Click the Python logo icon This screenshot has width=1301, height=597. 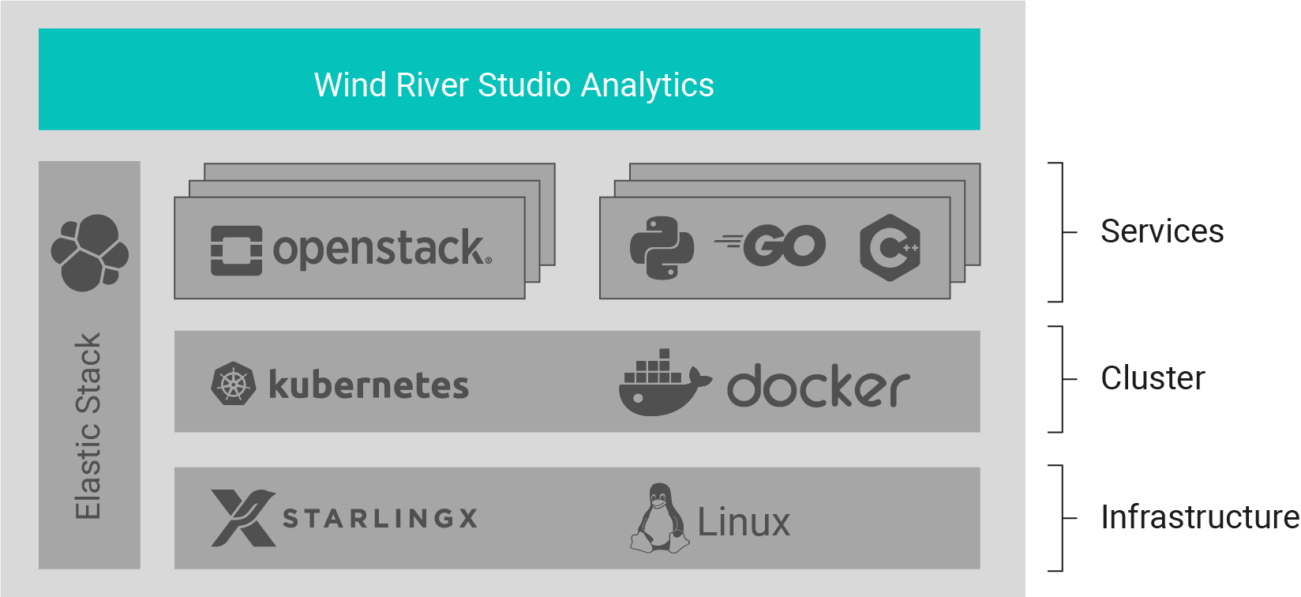[x=662, y=248]
